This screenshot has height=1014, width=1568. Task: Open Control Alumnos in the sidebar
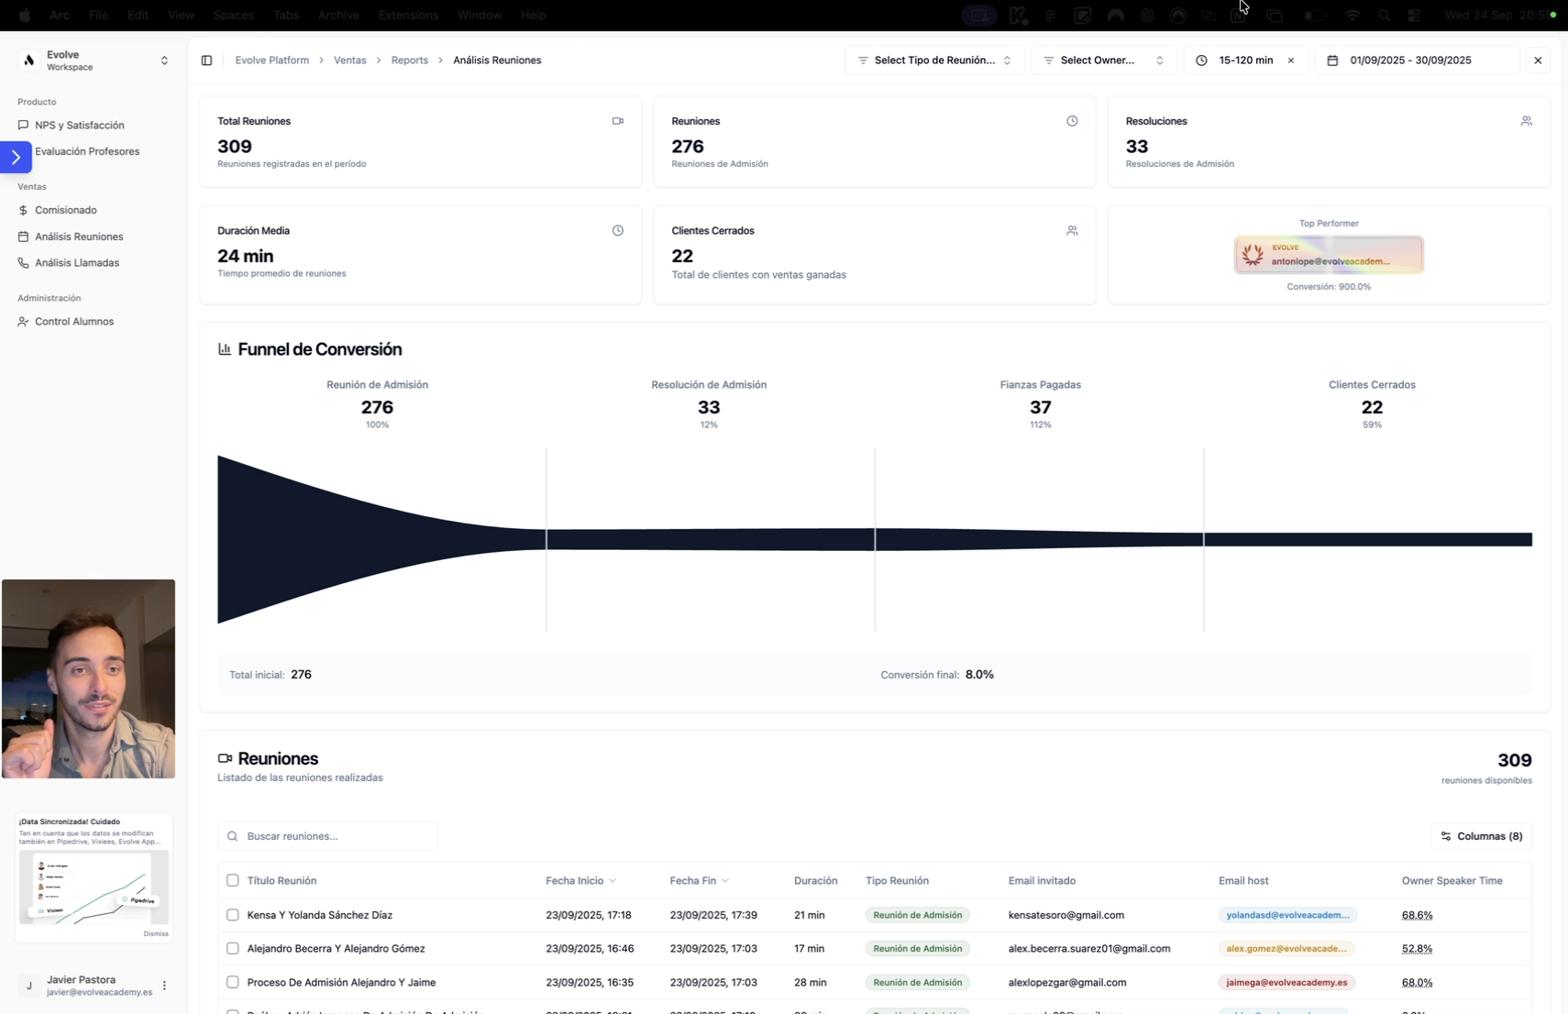click(74, 322)
